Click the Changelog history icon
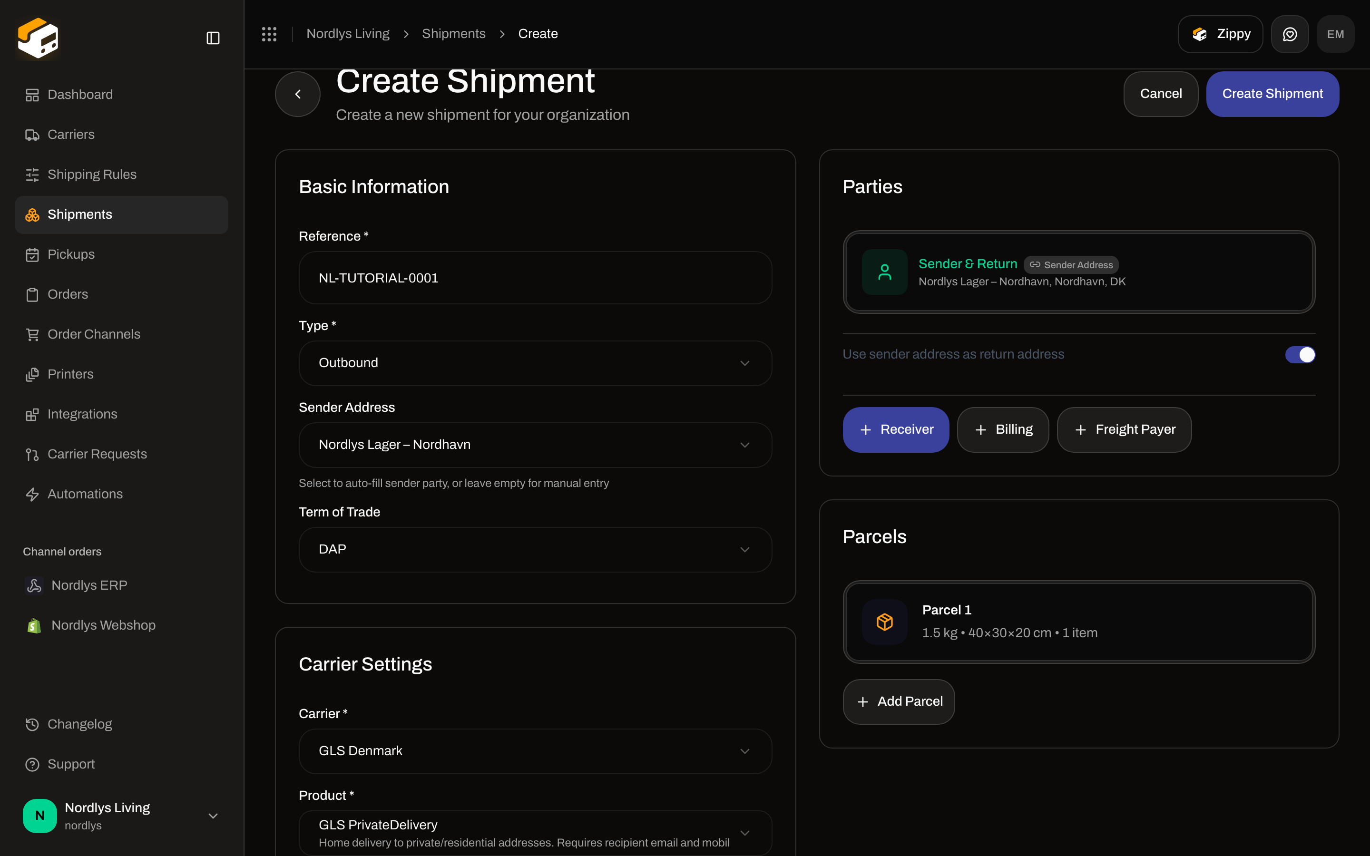The image size is (1370, 856). click(x=32, y=725)
